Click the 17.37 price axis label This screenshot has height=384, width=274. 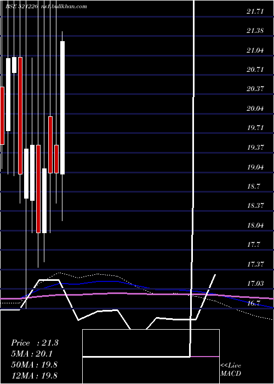tap(255, 264)
